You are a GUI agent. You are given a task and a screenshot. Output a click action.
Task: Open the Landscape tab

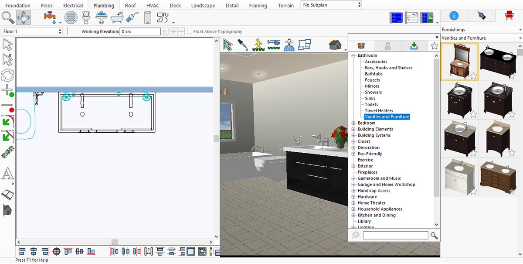pos(203,6)
